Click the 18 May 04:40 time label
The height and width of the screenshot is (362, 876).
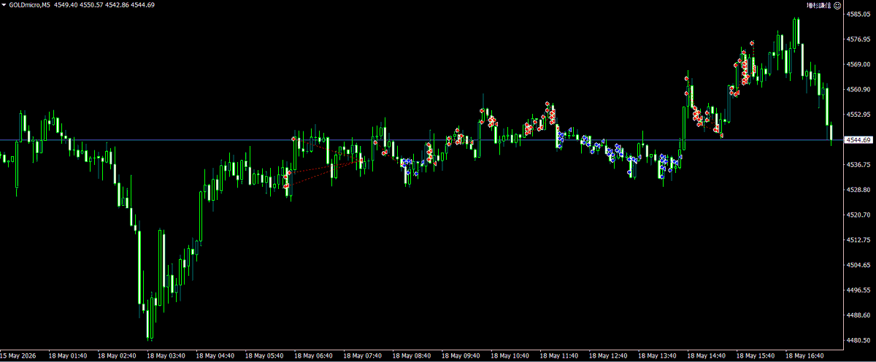pyautogui.click(x=215, y=355)
